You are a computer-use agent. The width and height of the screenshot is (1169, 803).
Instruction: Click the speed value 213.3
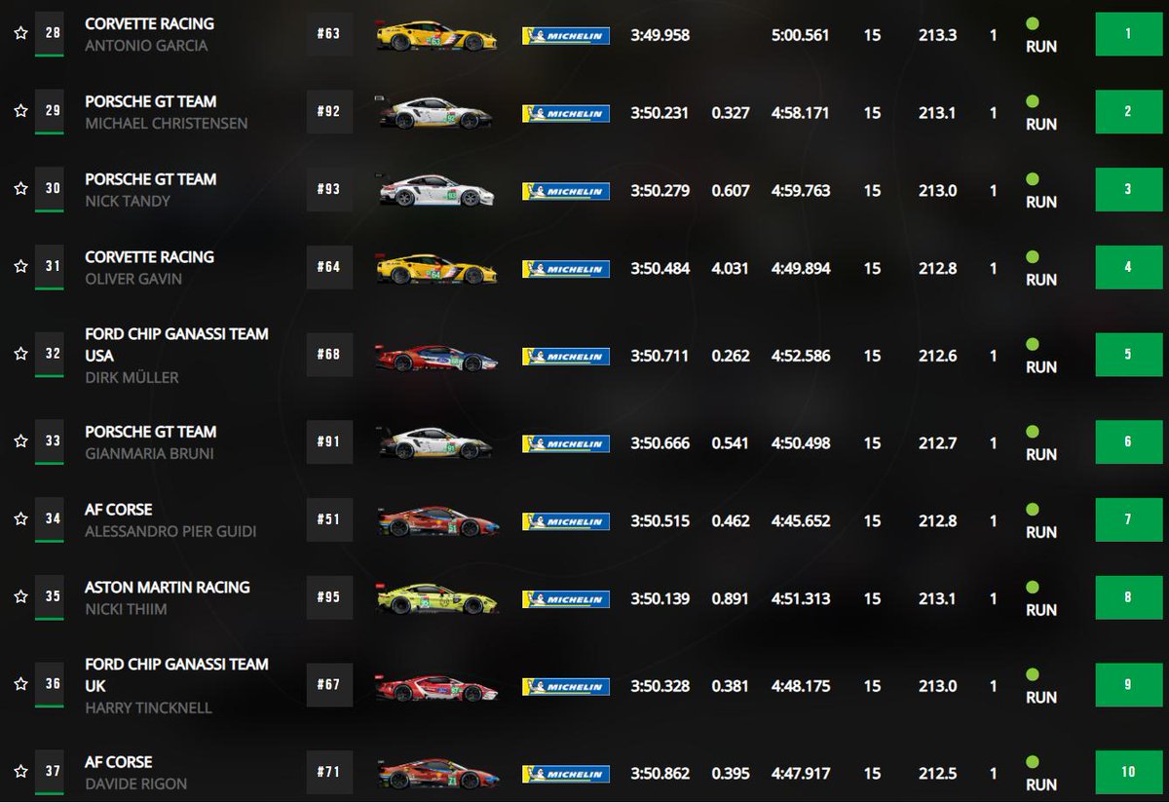pos(937,35)
